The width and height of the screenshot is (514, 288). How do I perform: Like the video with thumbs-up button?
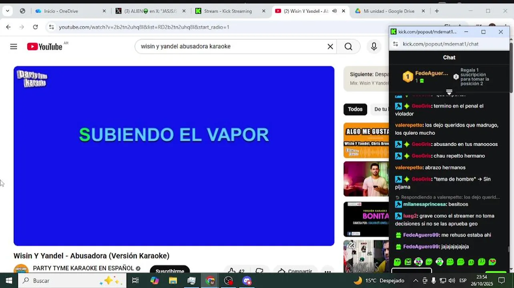point(236,271)
